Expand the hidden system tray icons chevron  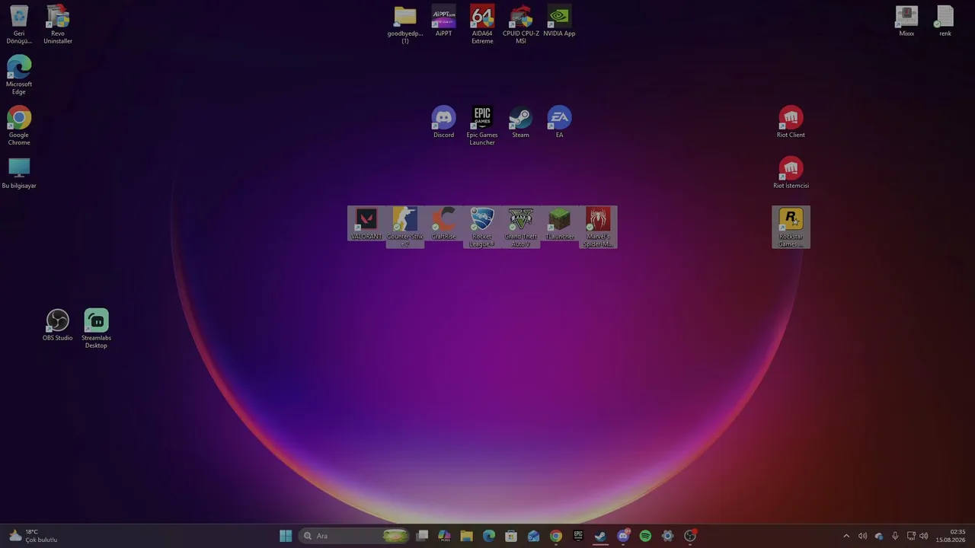846,536
